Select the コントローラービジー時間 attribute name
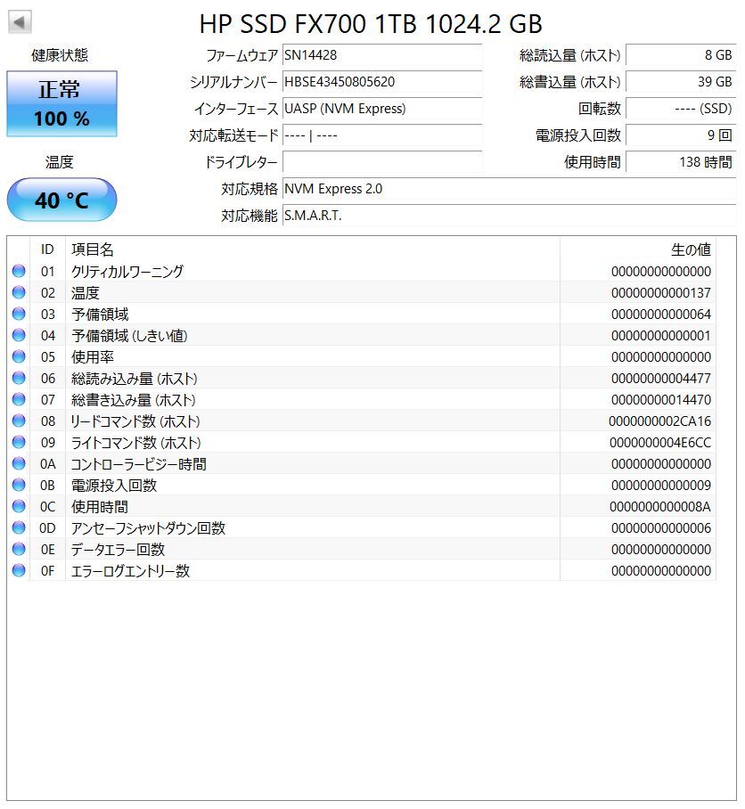Image resolution: width=745 pixels, height=809 pixels. point(139,464)
